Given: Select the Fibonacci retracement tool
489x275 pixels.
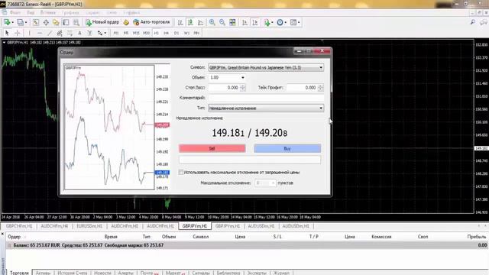Looking at the screenshot, I should (x=70, y=33).
